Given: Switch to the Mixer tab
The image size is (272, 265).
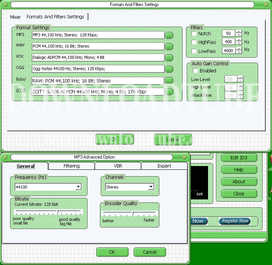Looking at the screenshot, I should pyautogui.click(x=15, y=17).
